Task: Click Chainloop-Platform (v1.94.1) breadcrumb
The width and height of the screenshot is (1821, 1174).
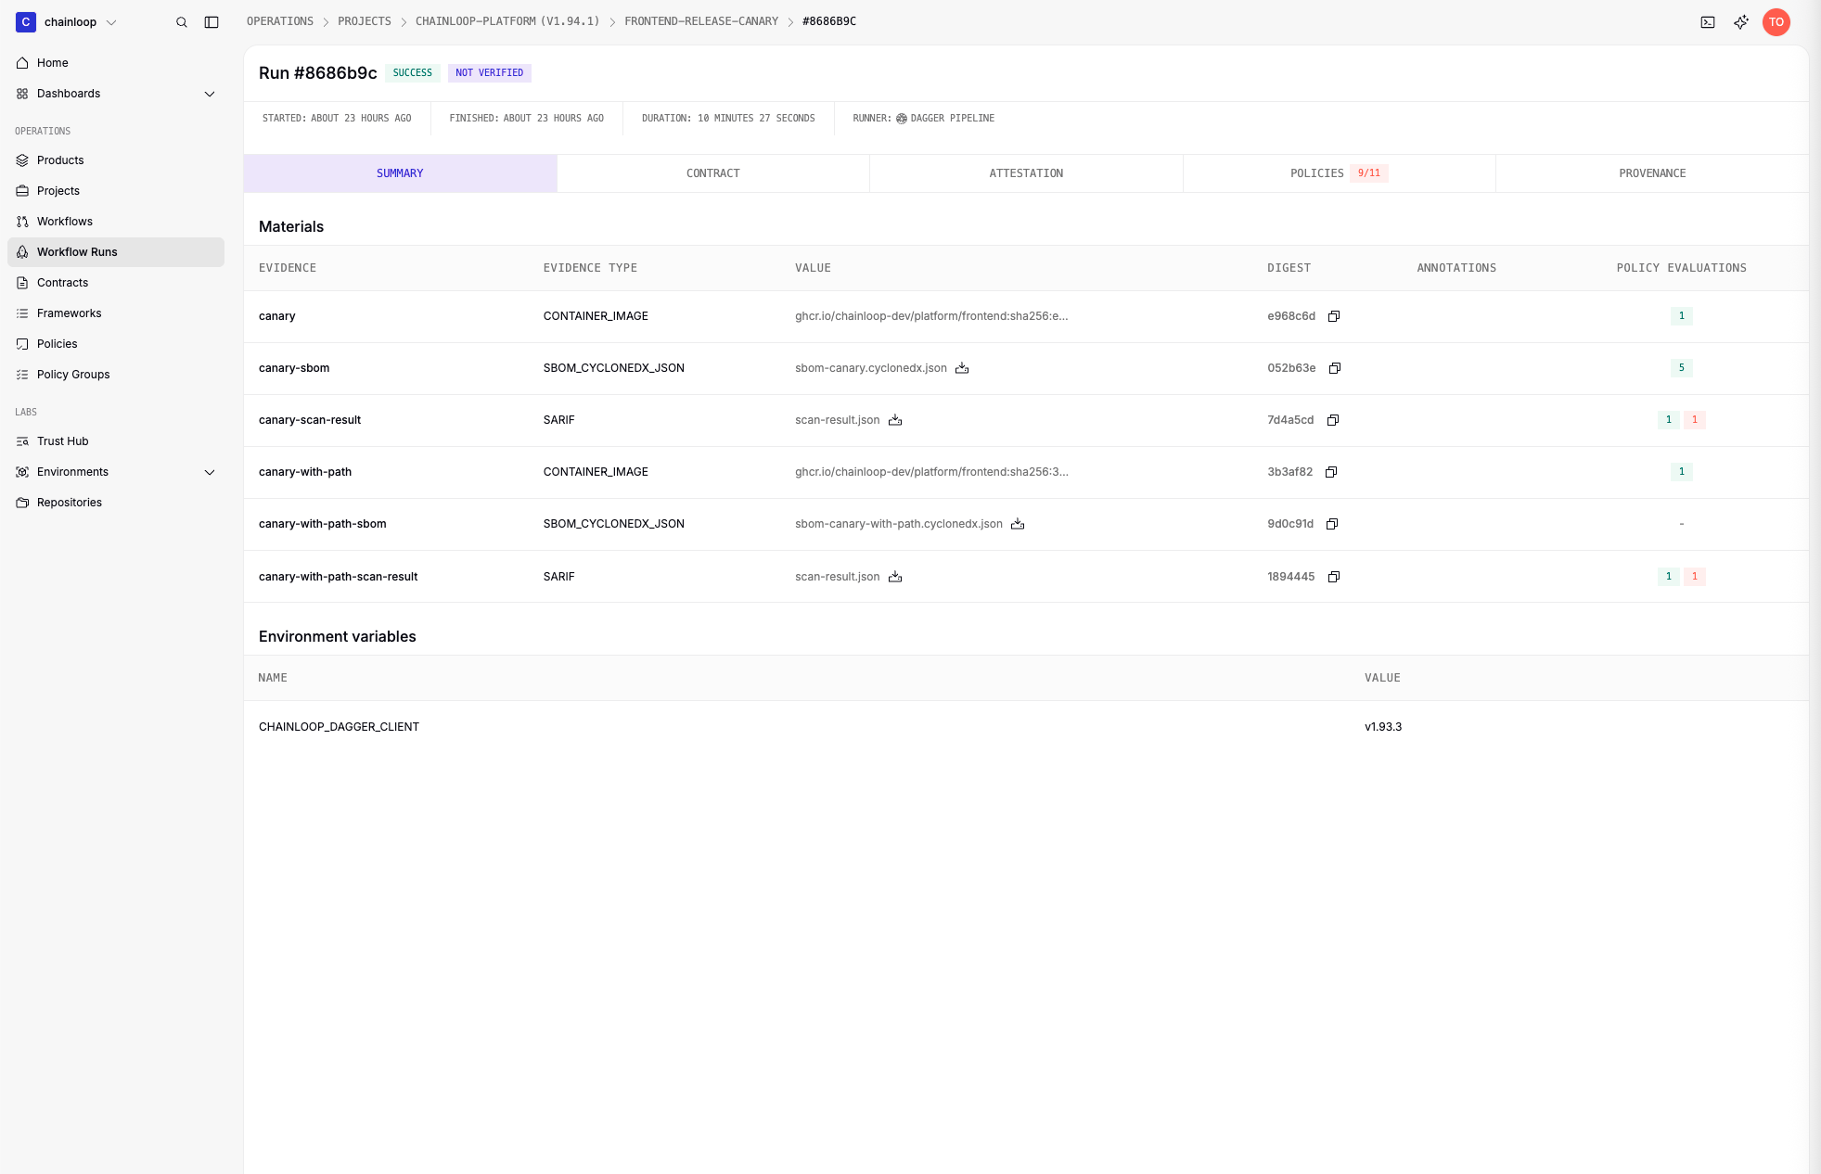Action: [507, 21]
